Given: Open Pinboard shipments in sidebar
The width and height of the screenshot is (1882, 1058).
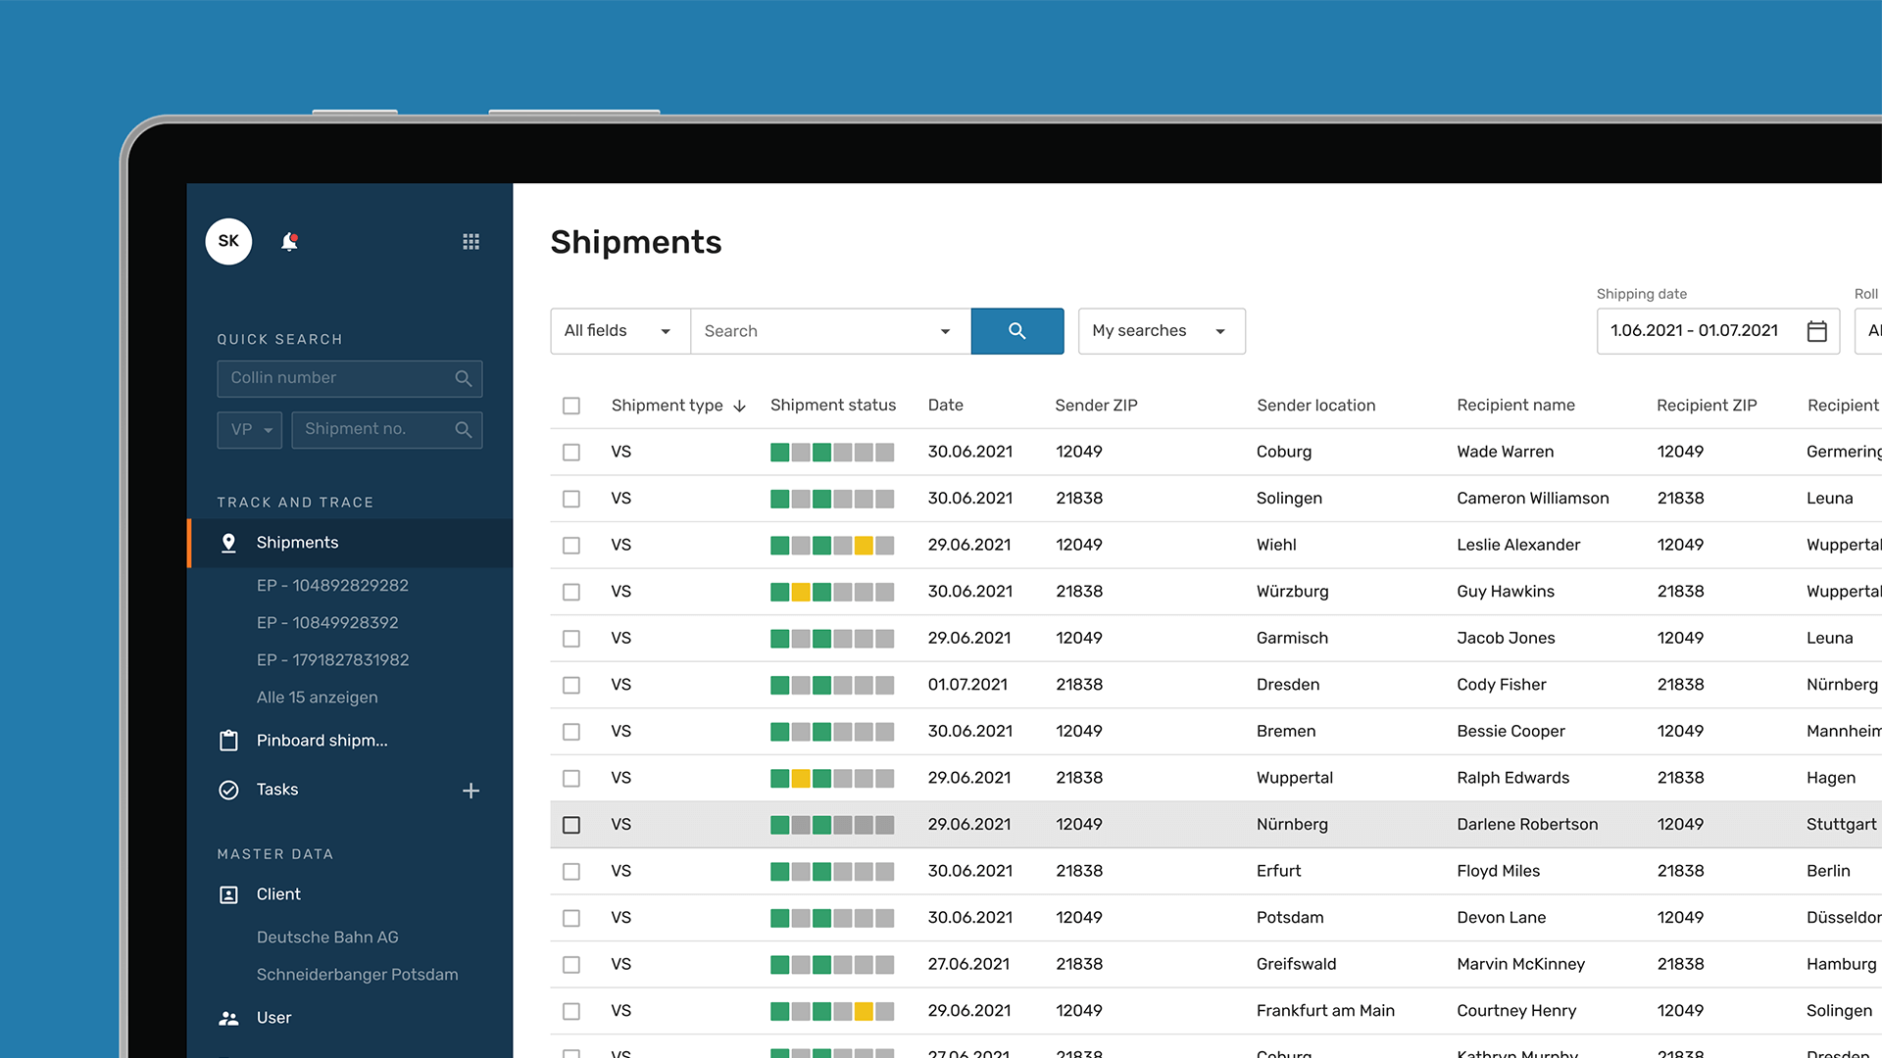Looking at the screenshot, I should click(x=322, y=741).
